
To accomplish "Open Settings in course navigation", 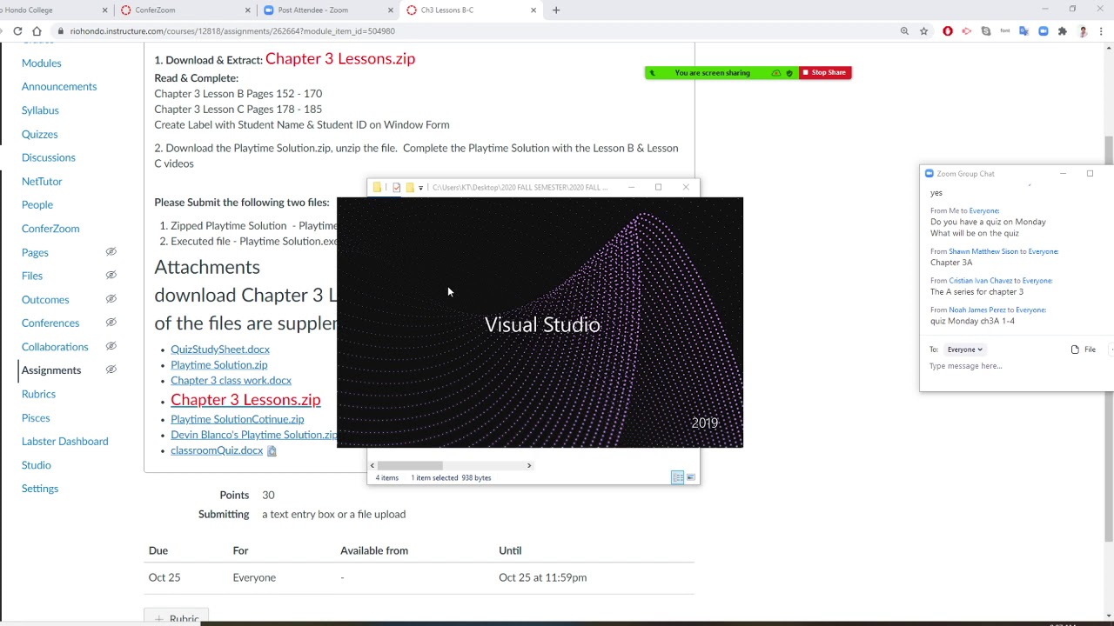I will [40, 489].
